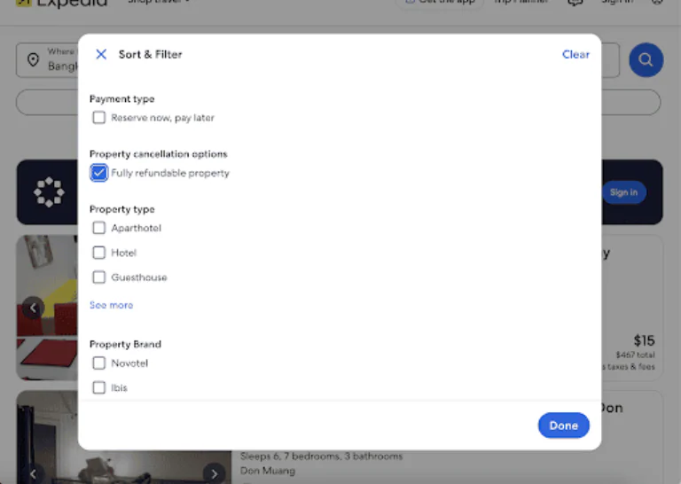The height and width of the screenshot is (484, 681).
Task: Tick the Aparthotel property type
Action: [99, 228]
